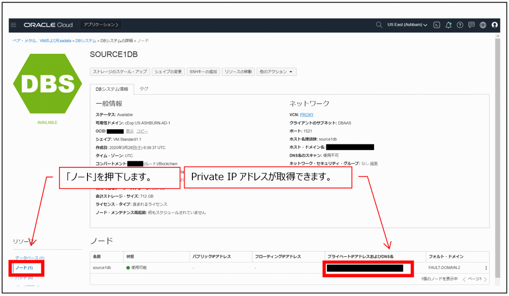This screenshot has height=296, width=509.
Task: Open the パッチ (0) resource link
Action: point(24,278)
